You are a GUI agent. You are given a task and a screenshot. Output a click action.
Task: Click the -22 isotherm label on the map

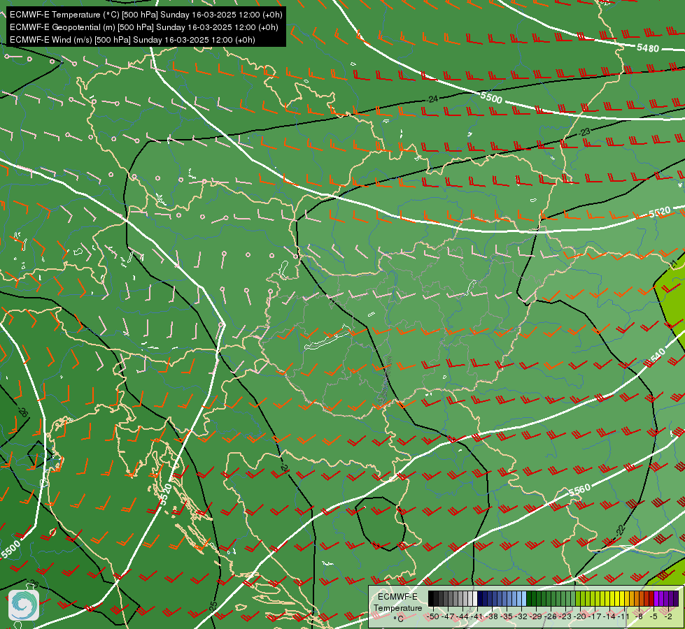click(x=621, y=530)
